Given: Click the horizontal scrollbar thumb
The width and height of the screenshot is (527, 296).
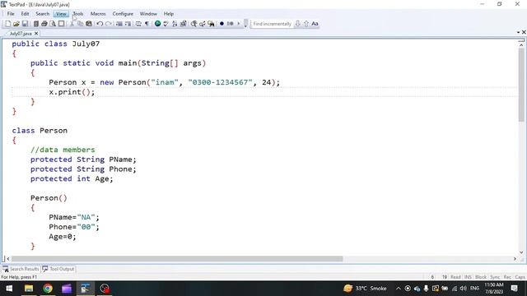Looking at the screenshot, I should (177, 259).
